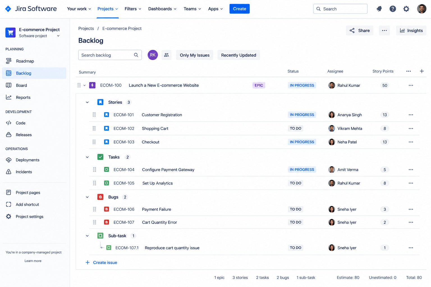
Task: Collapse the Stories group
Action: point(87,102)
